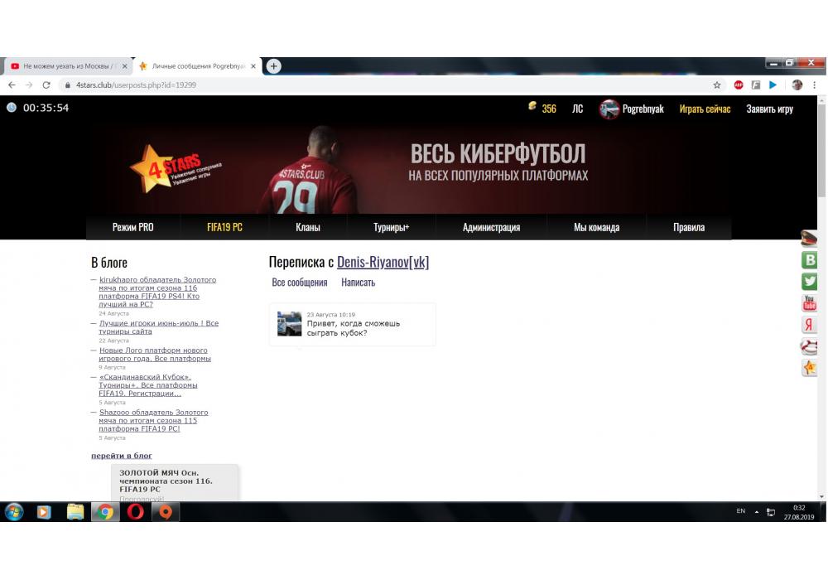Click the 356 coin balance
The width and height of the screenshot is (828, 580).
[x=549, y=109]
